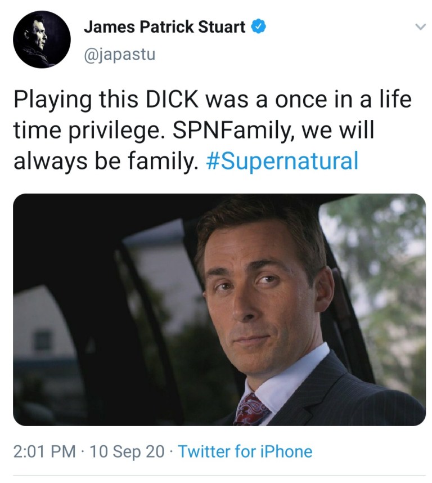Follow the #Supernatural hashtag link
The image size is (432, 483).
click(x=282, y=161)
